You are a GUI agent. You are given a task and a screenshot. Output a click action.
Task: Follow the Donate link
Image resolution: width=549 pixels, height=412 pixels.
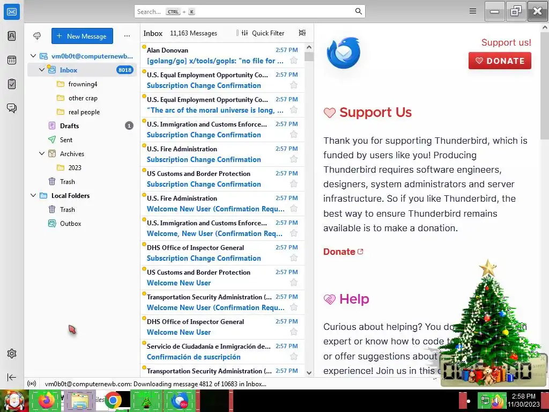click(x=343, y=252)
